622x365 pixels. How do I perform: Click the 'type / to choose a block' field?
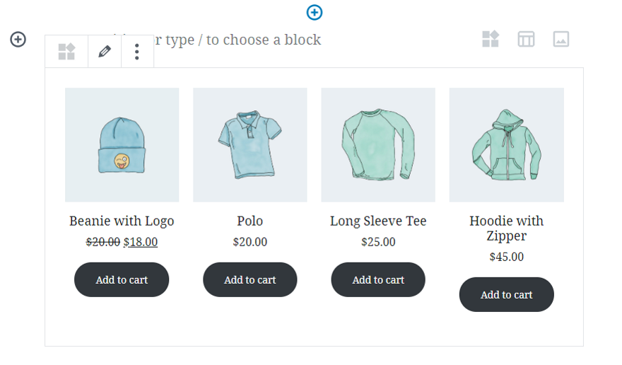[x=238, y=40]
